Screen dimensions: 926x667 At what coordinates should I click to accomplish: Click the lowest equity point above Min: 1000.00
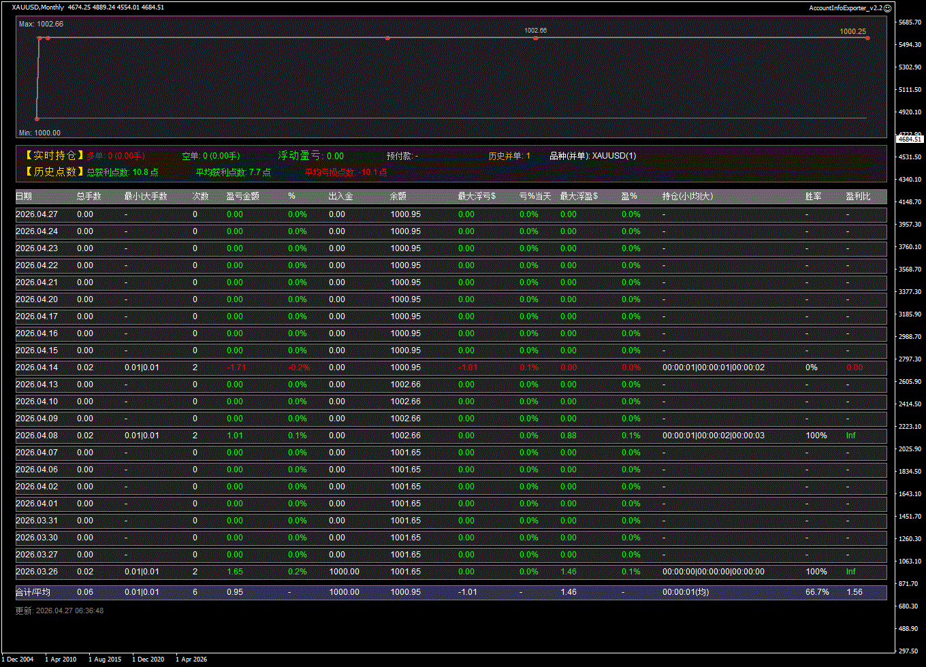point(37,118)
